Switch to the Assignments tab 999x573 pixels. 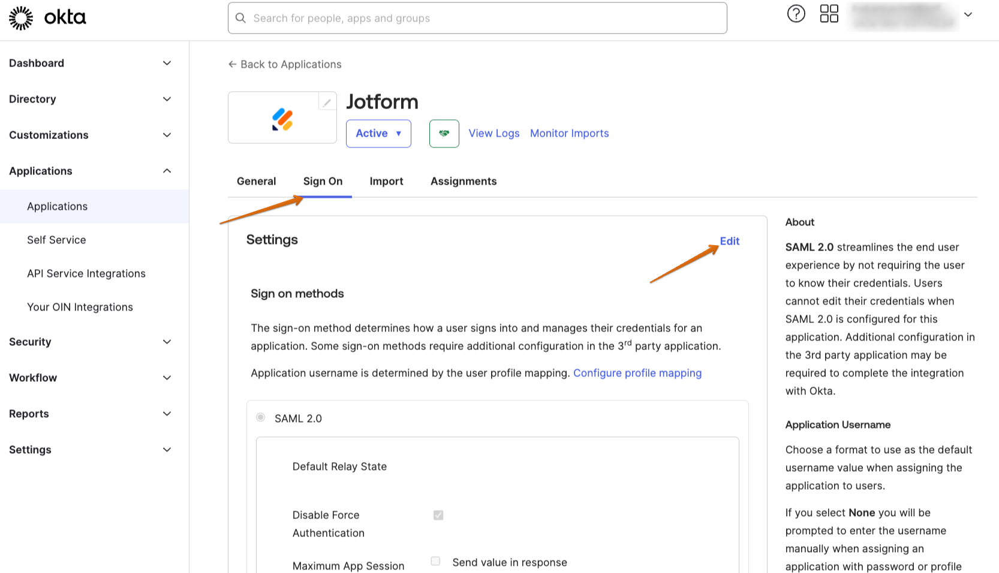(x=464, y=181)
